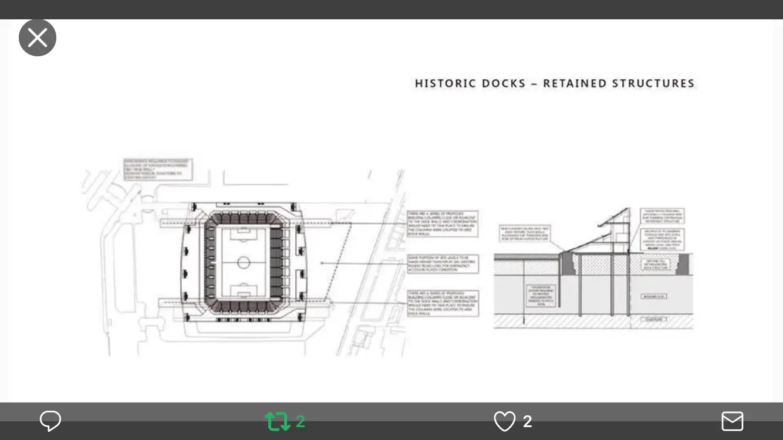The image size is (783, 440).
Task: Tap the top annotation box beside the stadium
Action: (443, 224)
